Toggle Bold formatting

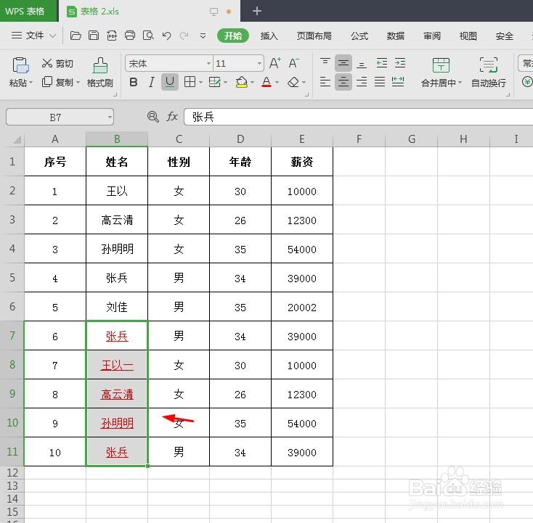pos(134,82)
